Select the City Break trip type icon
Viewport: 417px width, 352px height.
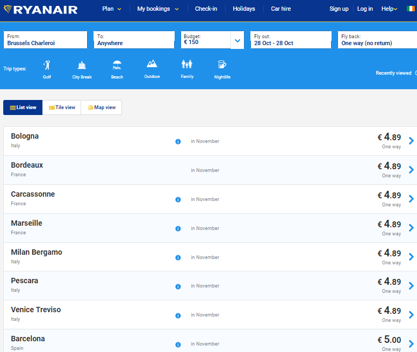(82, 65)
